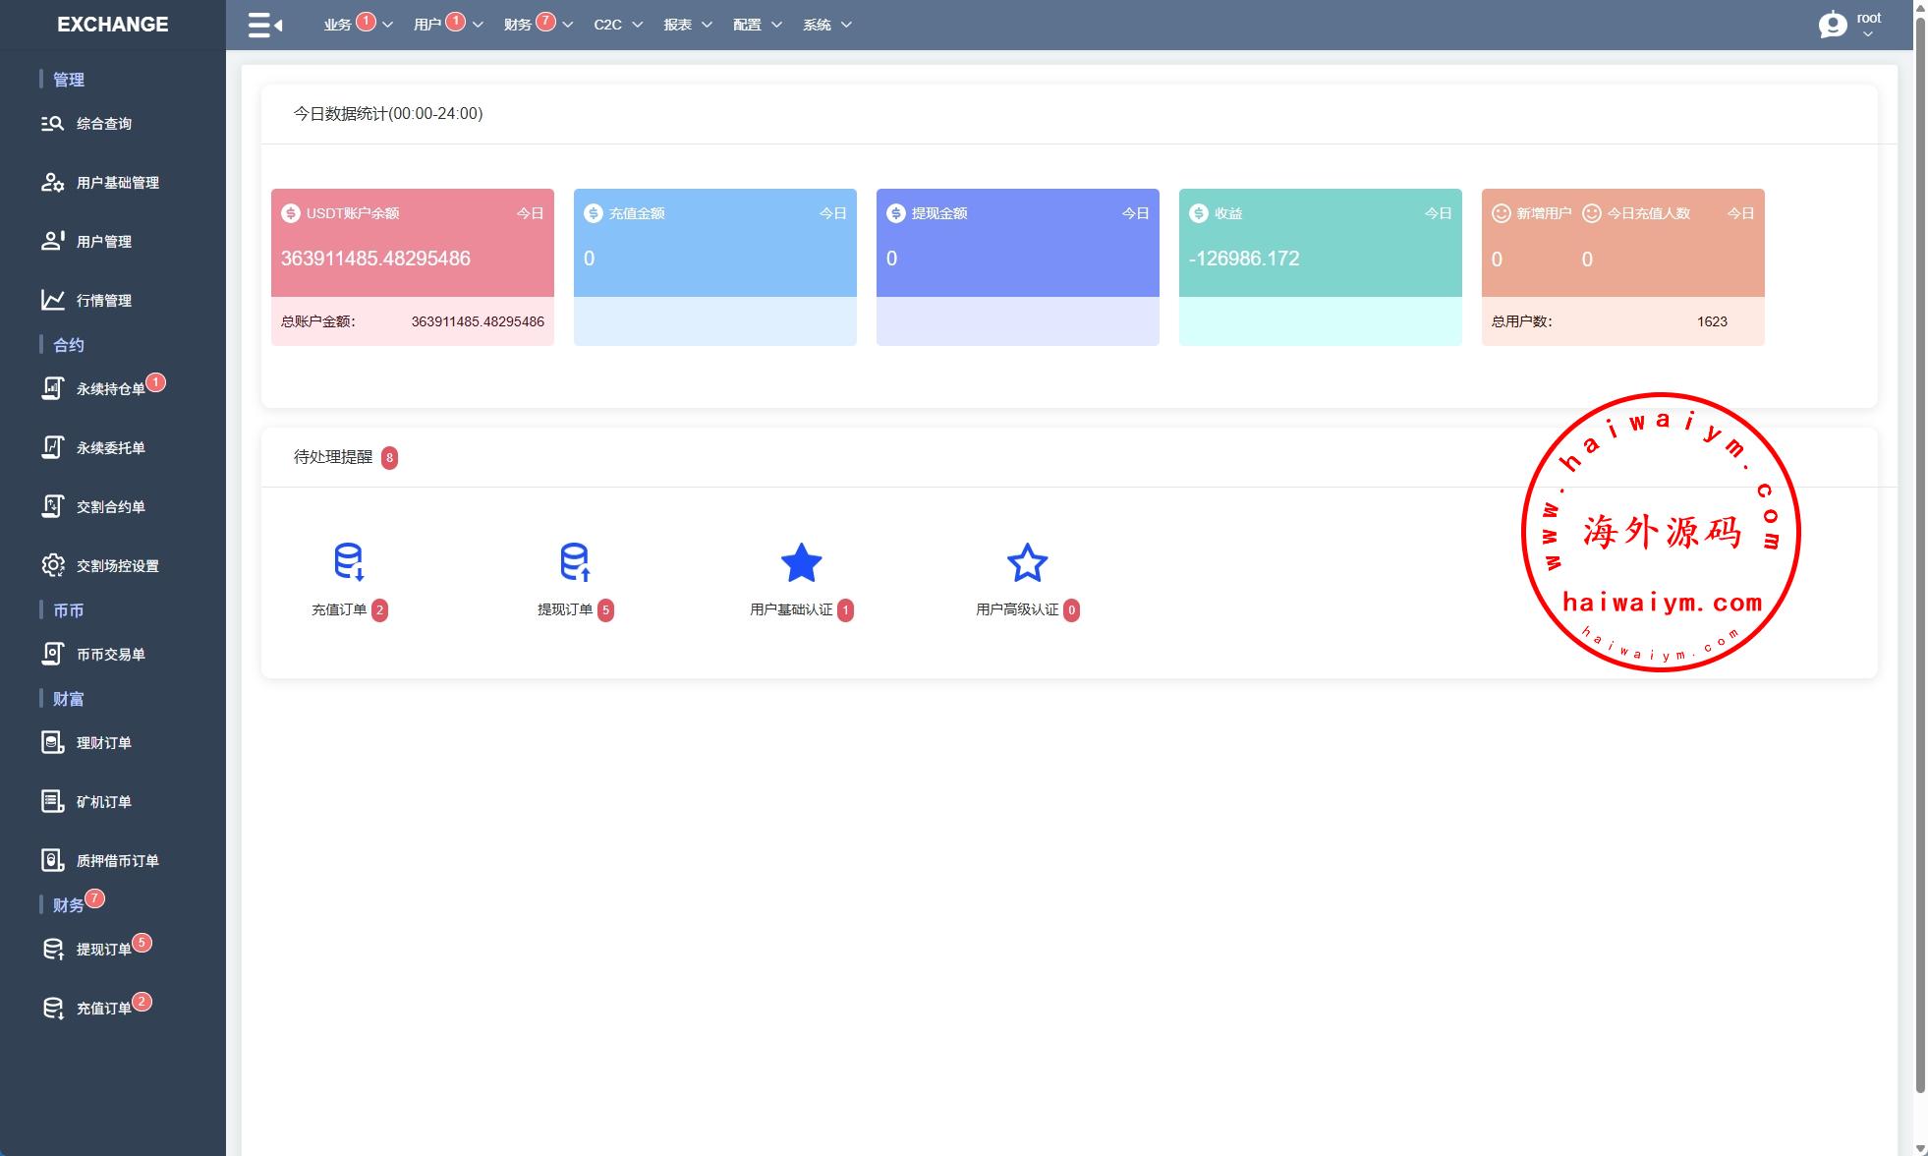This screenshot has width=1928, height=1156.
Task: Click 用户基础管理 user-gear icon in sidebar
Action: point(52,183)
